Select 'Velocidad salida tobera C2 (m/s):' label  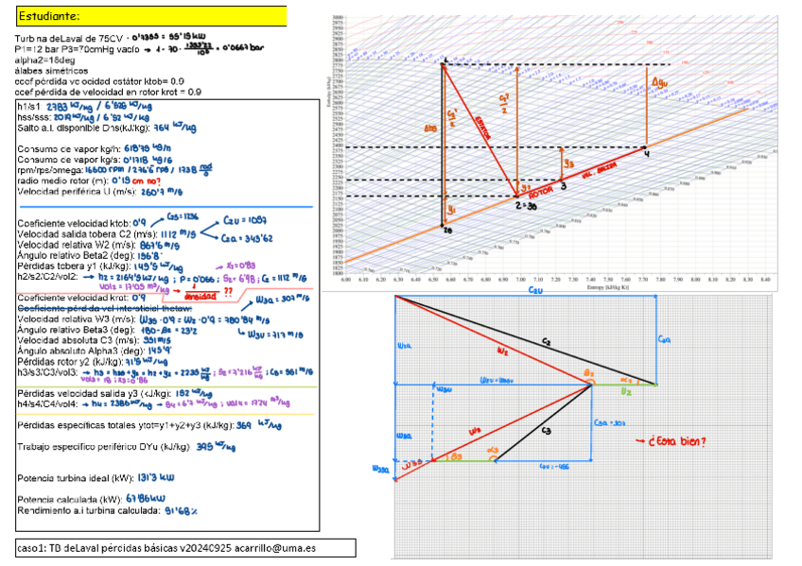87,234
